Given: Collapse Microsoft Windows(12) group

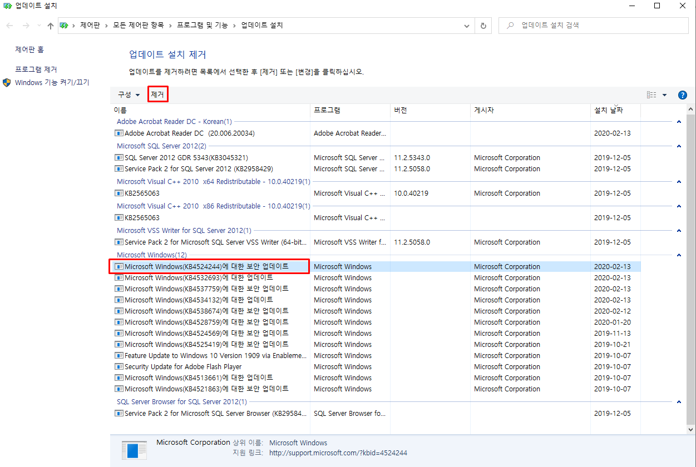Looking at the screenshot, I should 679,255.
